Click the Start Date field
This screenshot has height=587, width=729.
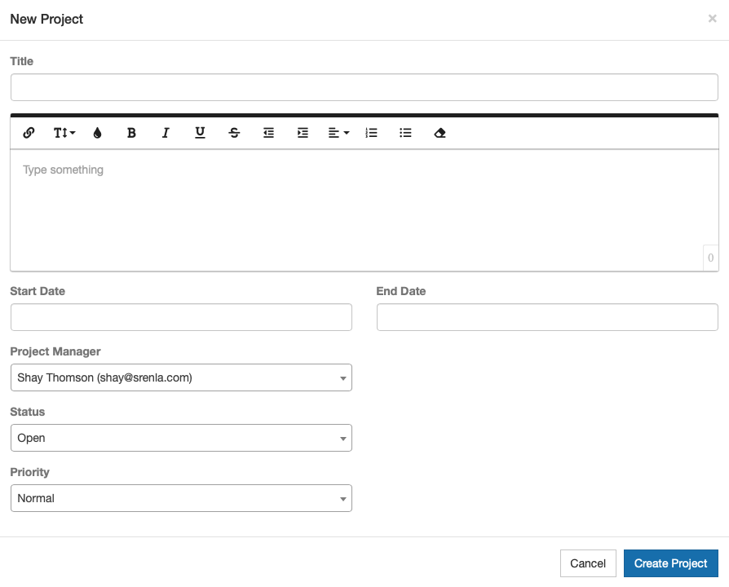click(x=181, y=317)
